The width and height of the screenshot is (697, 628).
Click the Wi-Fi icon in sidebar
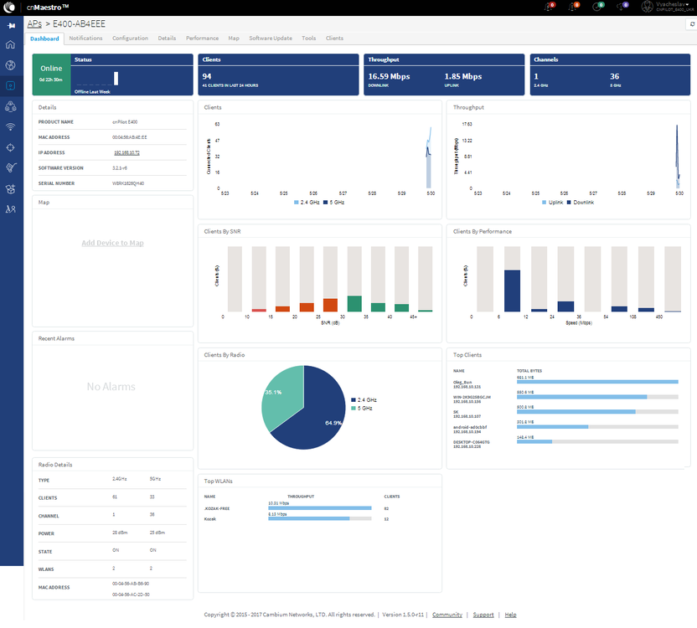(x=11, y=126)
